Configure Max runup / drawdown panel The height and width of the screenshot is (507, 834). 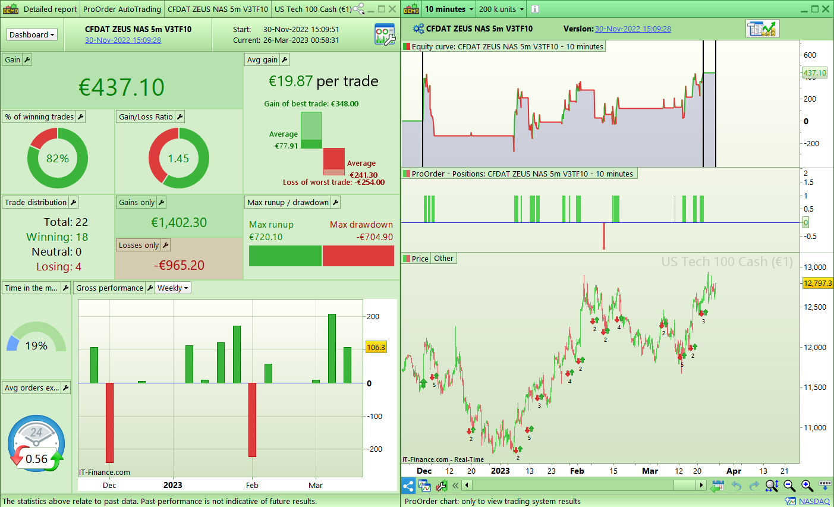335,202
